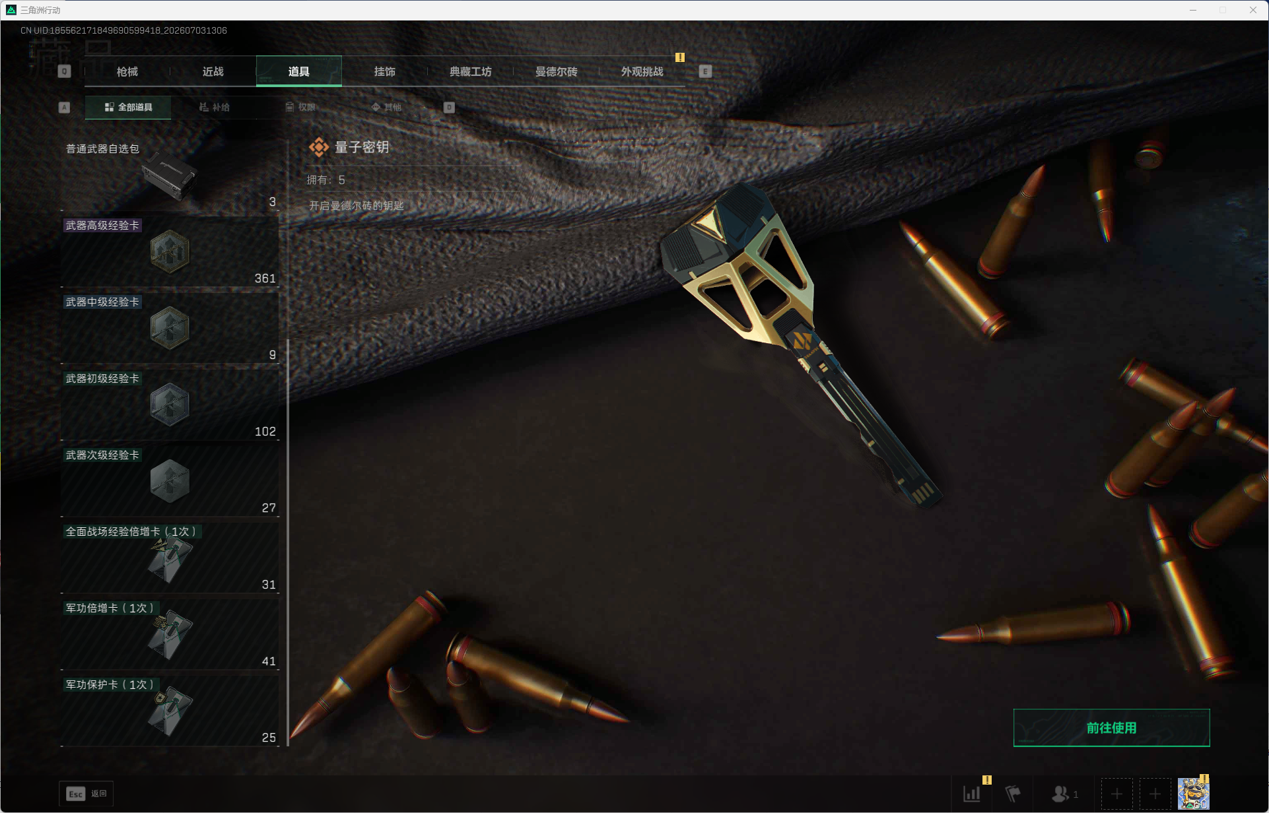Open the statistics bar chart icon
The width and height of the screenshot is (1269, 813).
[x=972, y=794]
